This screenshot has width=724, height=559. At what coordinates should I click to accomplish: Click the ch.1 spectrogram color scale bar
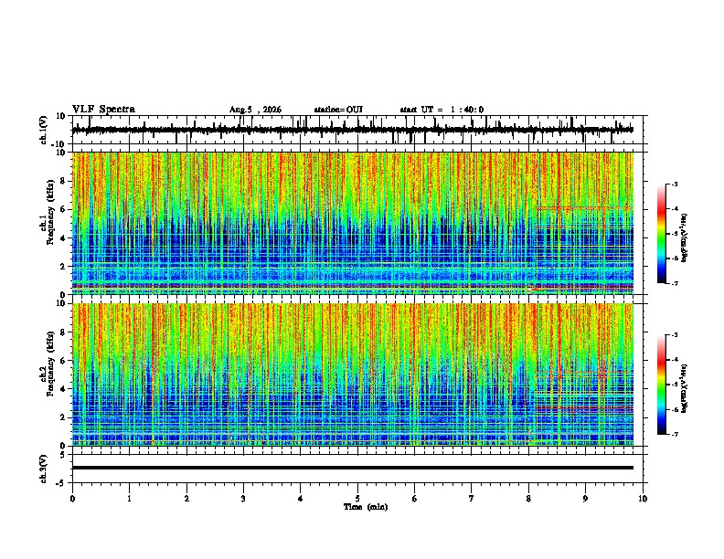tap(661, 234)
